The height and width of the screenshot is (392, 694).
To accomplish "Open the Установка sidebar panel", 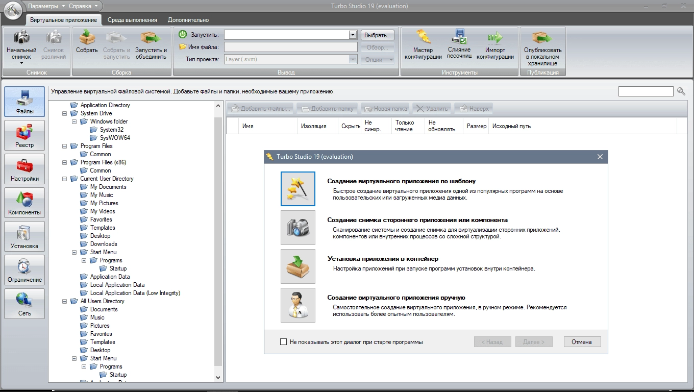I will [x=24, y=236].
